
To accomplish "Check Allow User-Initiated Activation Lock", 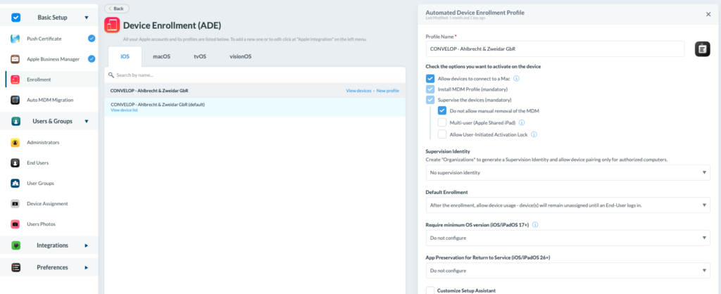I will [x=441, y=134].
